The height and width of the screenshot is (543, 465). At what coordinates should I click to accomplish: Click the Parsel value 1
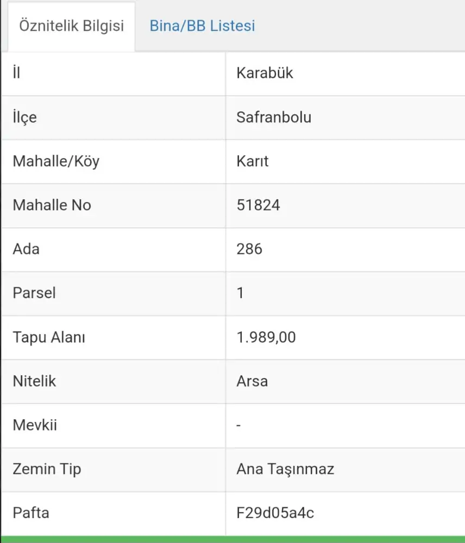click(x=241, y=293)
